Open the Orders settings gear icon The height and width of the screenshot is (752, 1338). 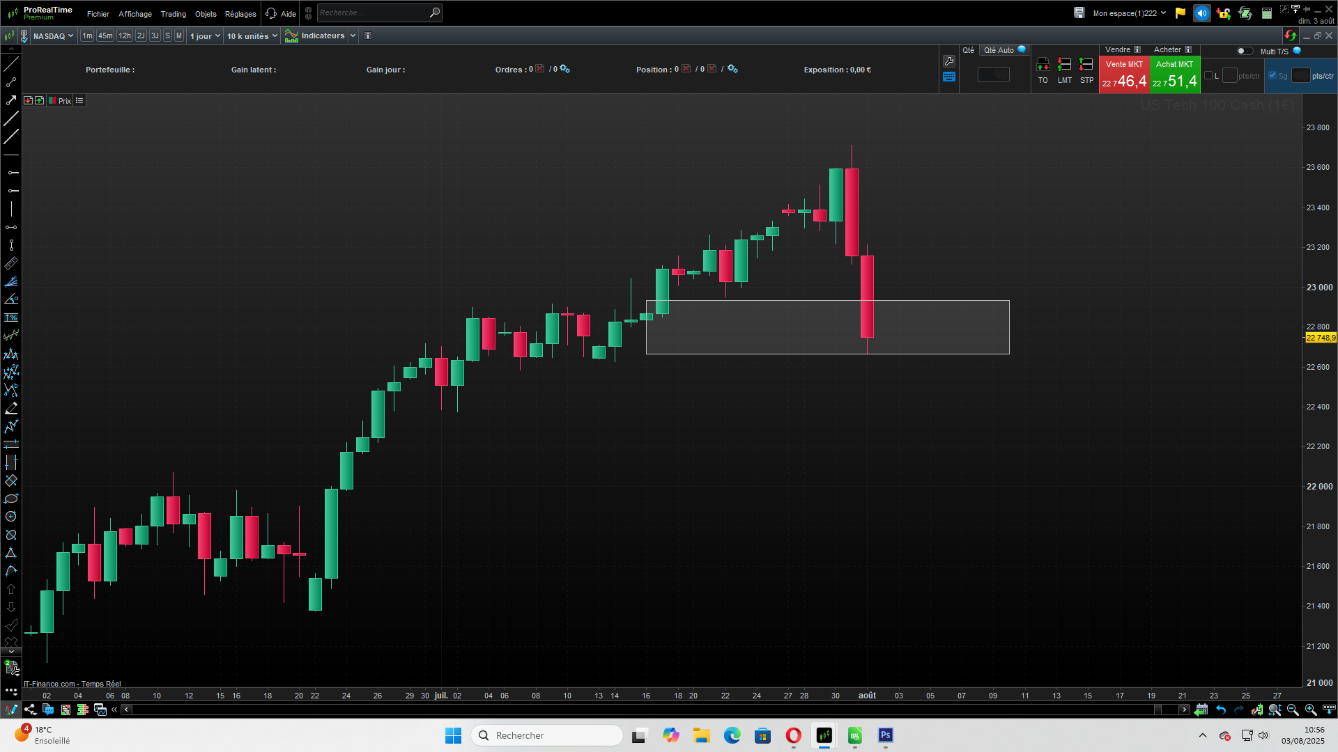coord(565,69)
